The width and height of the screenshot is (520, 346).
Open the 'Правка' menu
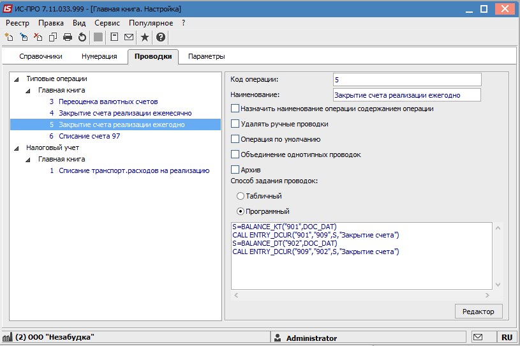click(51, 23)
